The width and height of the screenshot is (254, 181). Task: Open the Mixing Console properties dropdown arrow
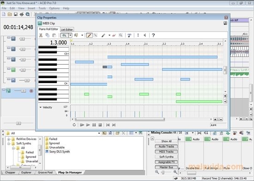tap(193, 133)
